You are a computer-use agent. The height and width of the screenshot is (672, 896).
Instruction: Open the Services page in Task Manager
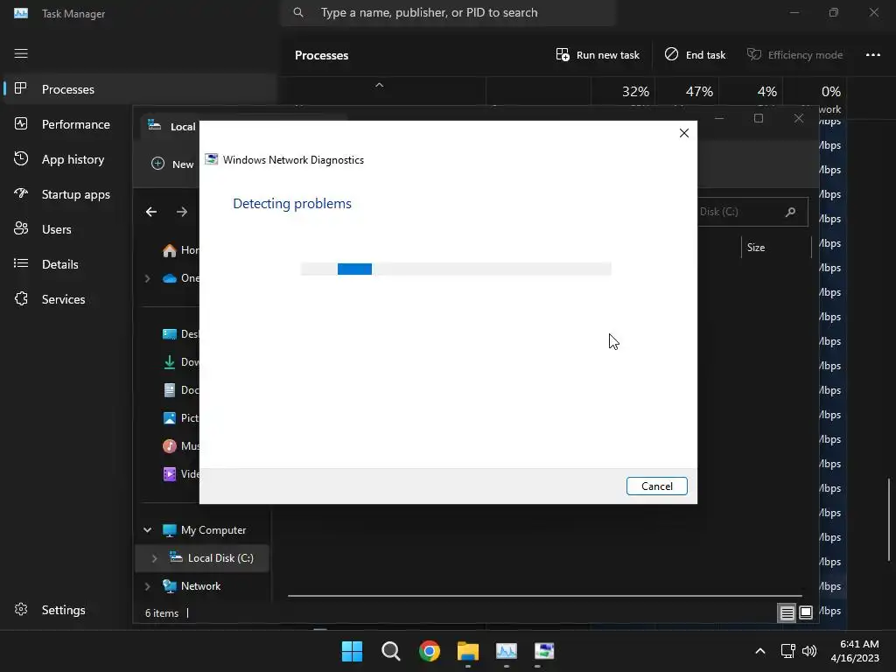63,299
